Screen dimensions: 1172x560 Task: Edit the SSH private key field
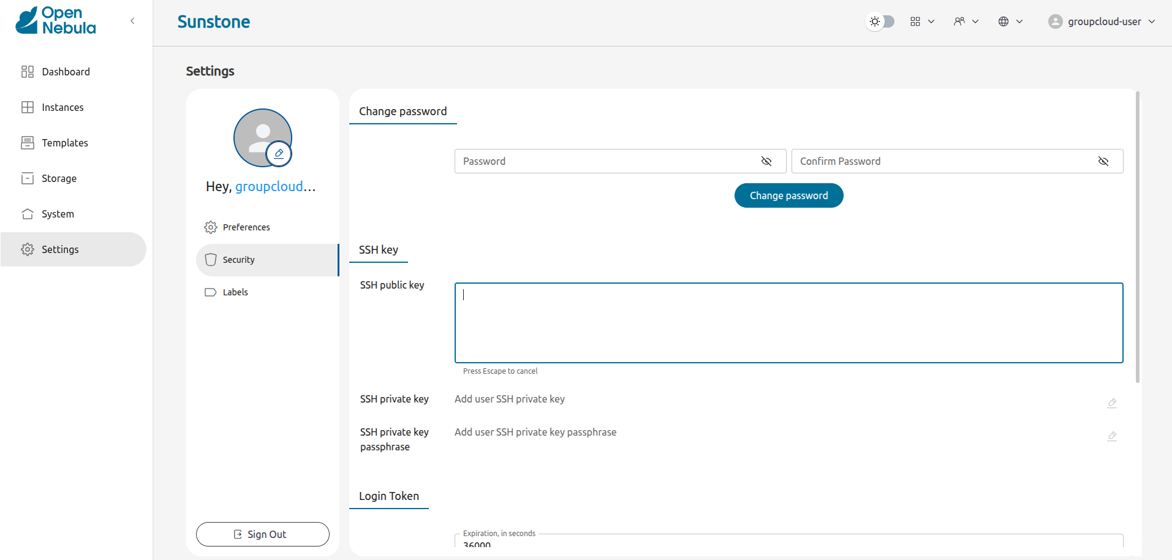[x=1112, y=403]
